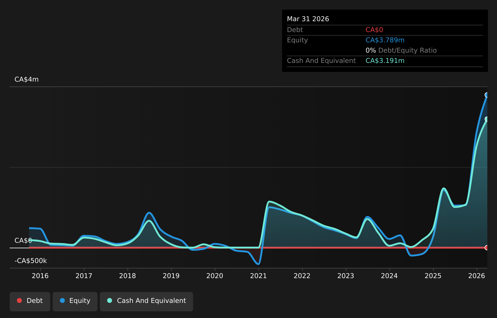Image resolution: width=497 pixels, height=318 pixels.
Task: Click the Debt label in tooltip
Action: (295, 30)
